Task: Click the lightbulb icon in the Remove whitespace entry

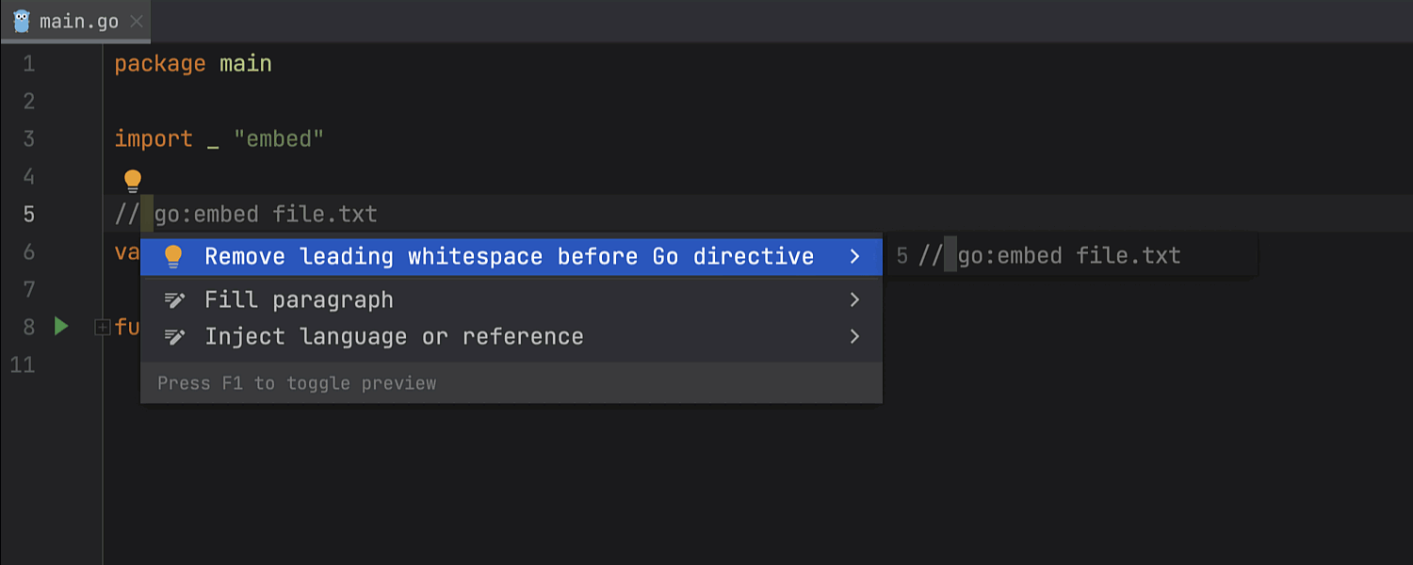Action: 173,256
